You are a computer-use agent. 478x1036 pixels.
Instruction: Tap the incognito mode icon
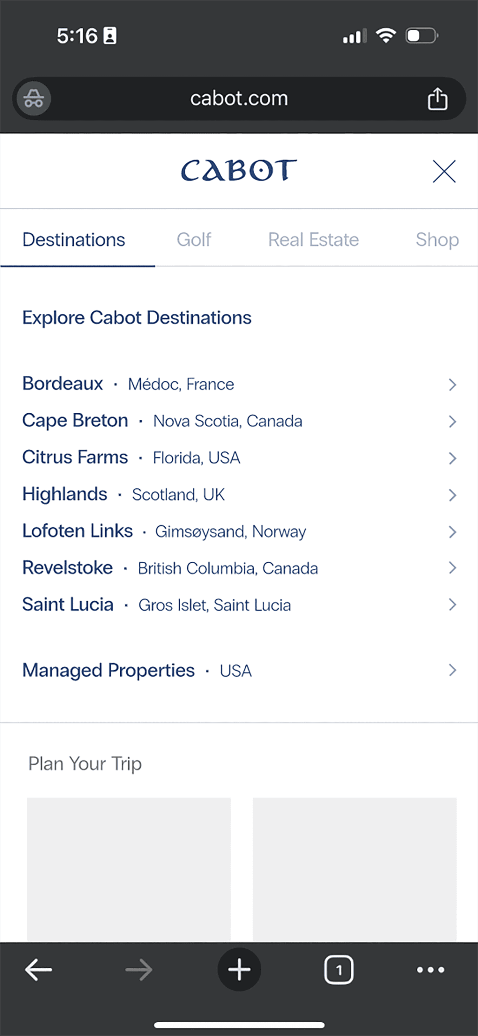pos(33,98)
